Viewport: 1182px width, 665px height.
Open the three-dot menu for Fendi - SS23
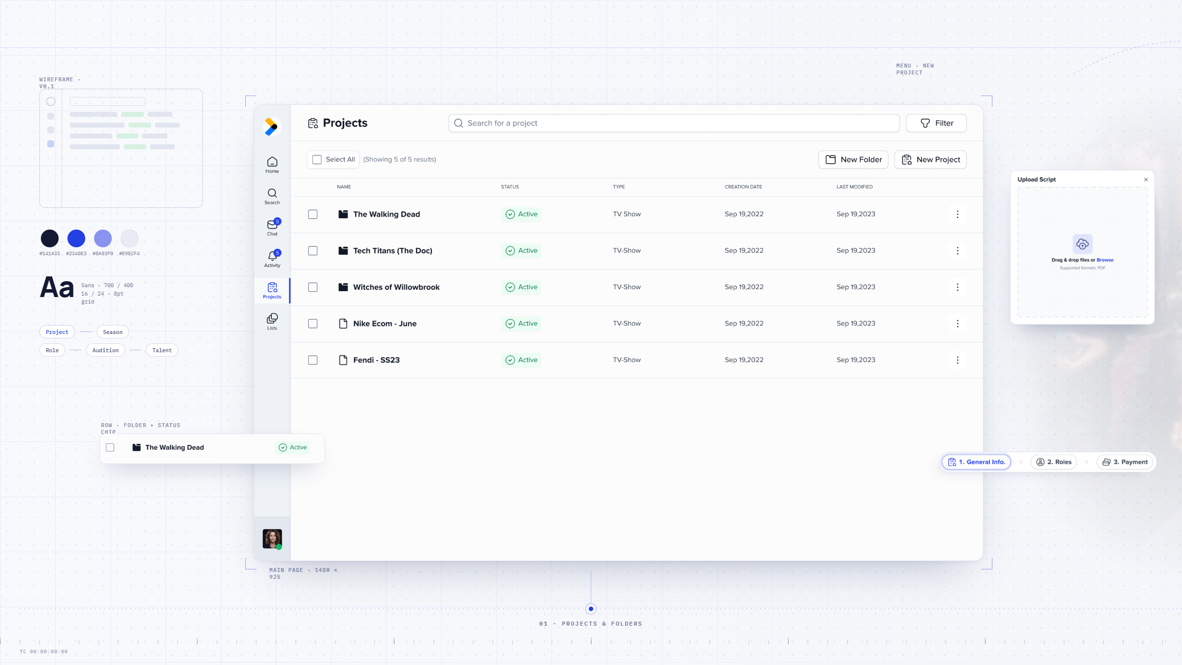coord(957,360)
